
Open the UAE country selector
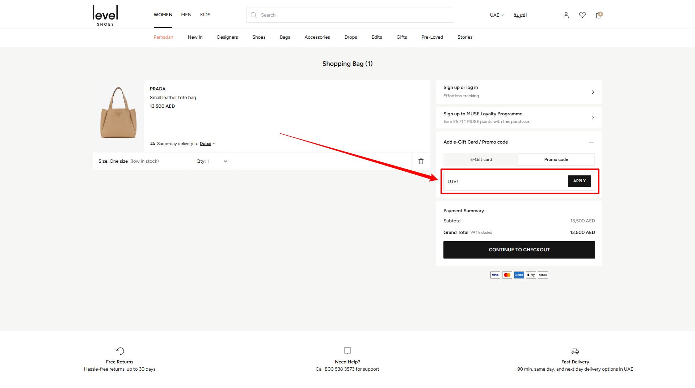coord(497,15)
